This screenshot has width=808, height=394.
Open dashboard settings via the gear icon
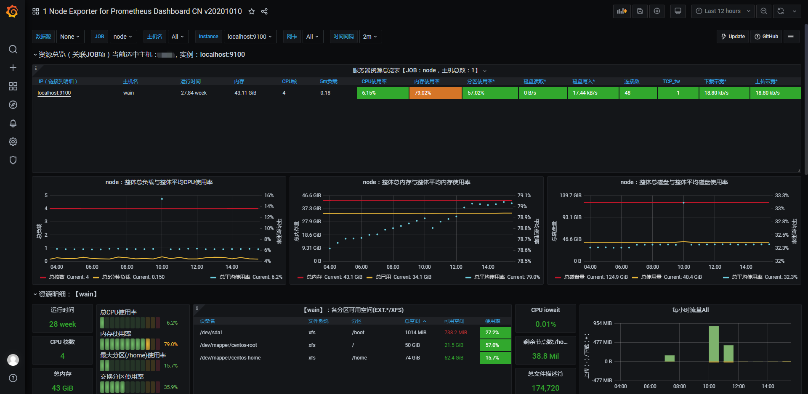(656, 11)
